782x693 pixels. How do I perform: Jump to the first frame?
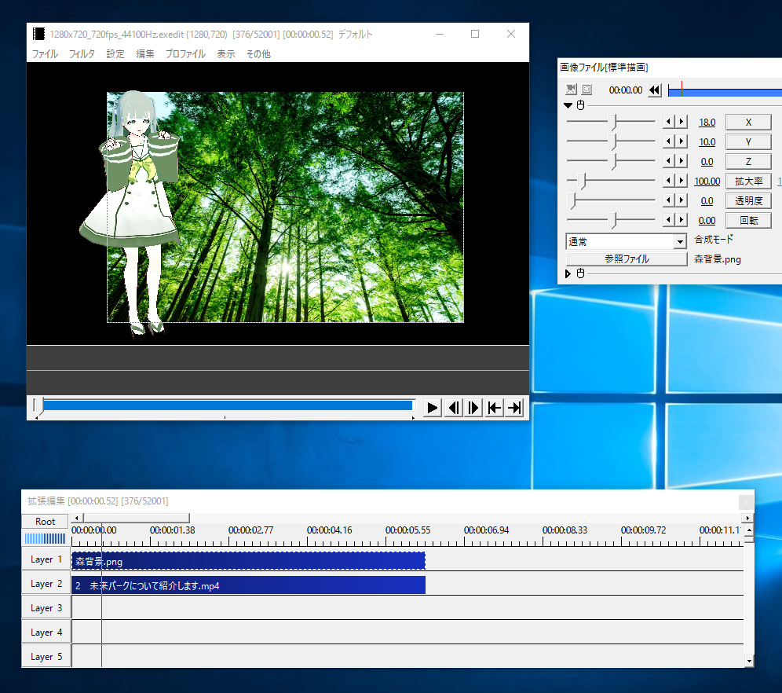pos(494,408)
